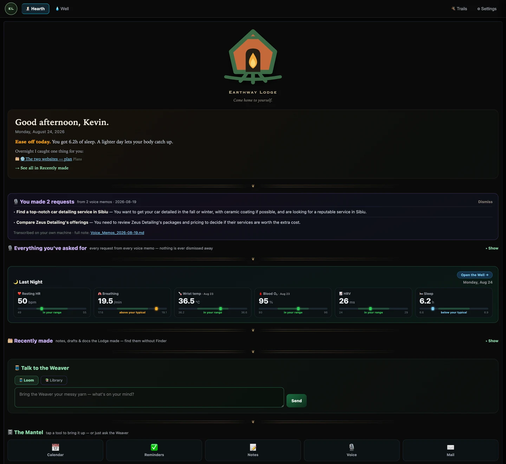This screenshot has width=506, height=464.
Task: Click the Resting HR heart icon
Action: pyautogui.click(x=19, y=294)
